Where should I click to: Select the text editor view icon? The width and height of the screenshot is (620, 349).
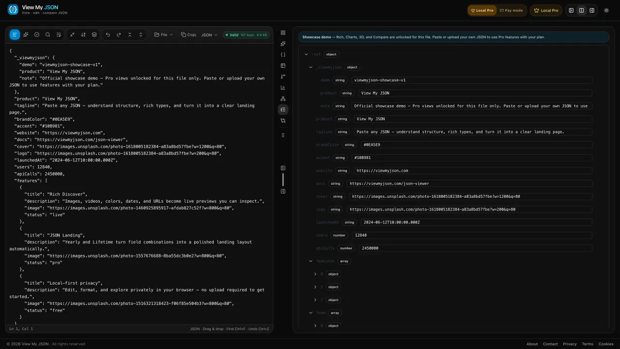click(x=15, y=34)
